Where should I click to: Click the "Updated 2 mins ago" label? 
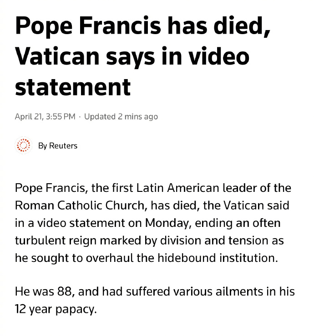(121, 116)
